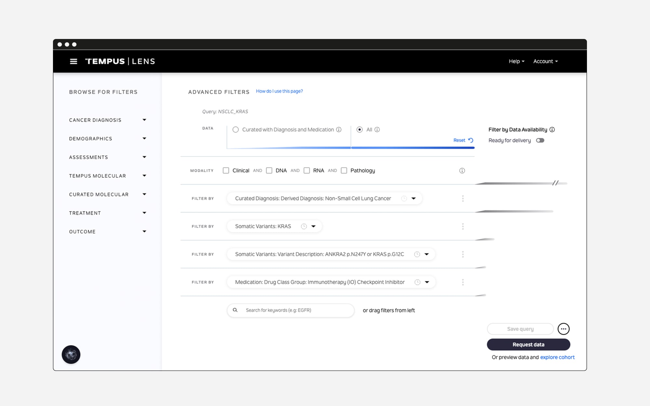Open more options circle next to Save query
The image size is (650, 406).
tap(564, 329)
